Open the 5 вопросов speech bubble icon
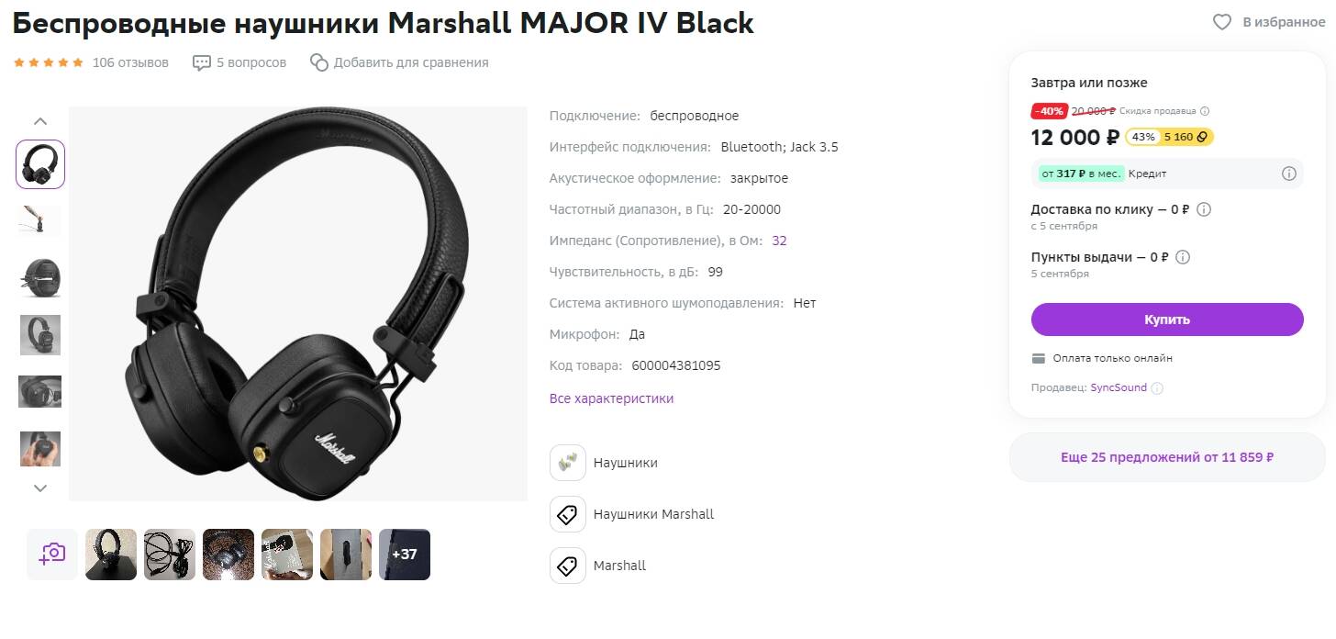 tap(202, 62)
